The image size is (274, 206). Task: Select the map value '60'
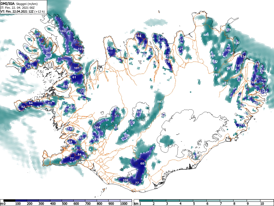coord(142,163)
